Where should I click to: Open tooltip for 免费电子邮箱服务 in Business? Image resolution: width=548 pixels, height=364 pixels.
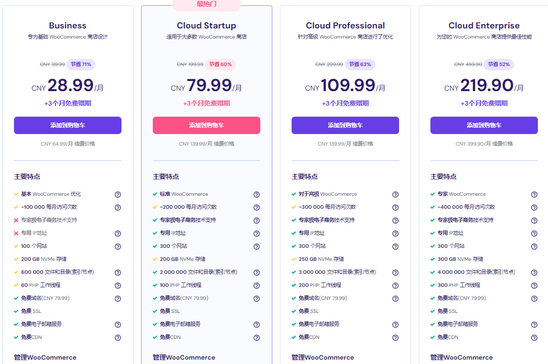[118, 324]
